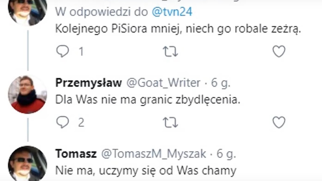322x181 pixels.
Task: Like the tweet about 'robale zeżrą'
Action: 279,51
